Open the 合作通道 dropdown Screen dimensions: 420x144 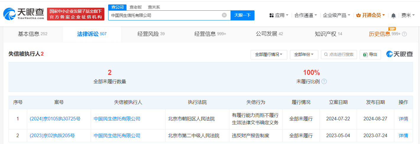306,15
